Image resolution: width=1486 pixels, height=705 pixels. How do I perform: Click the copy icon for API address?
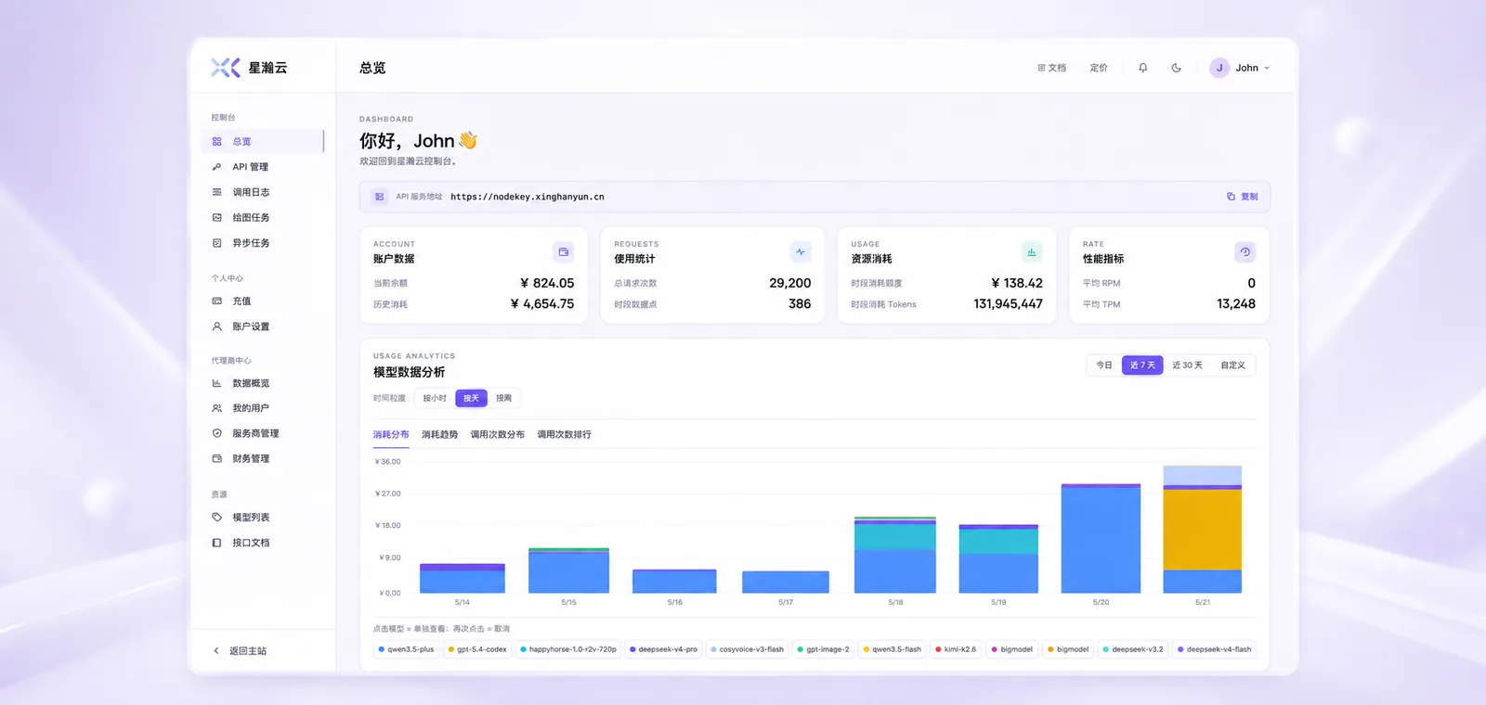tap(1231, 197)
